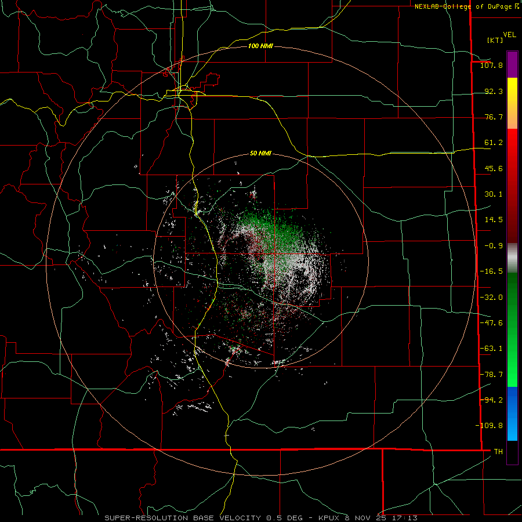Click the VEL legend title
The height and width of the screenshot is (522, 522).
509,35
